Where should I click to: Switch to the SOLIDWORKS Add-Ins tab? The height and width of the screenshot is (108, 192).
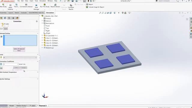point(36,13)
